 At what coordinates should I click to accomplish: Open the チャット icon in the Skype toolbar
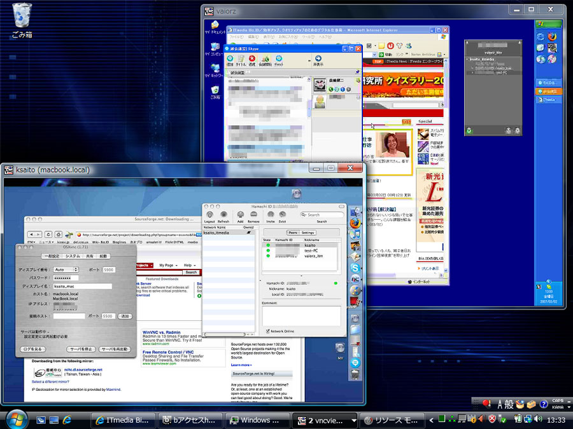(x=278, y=60)
